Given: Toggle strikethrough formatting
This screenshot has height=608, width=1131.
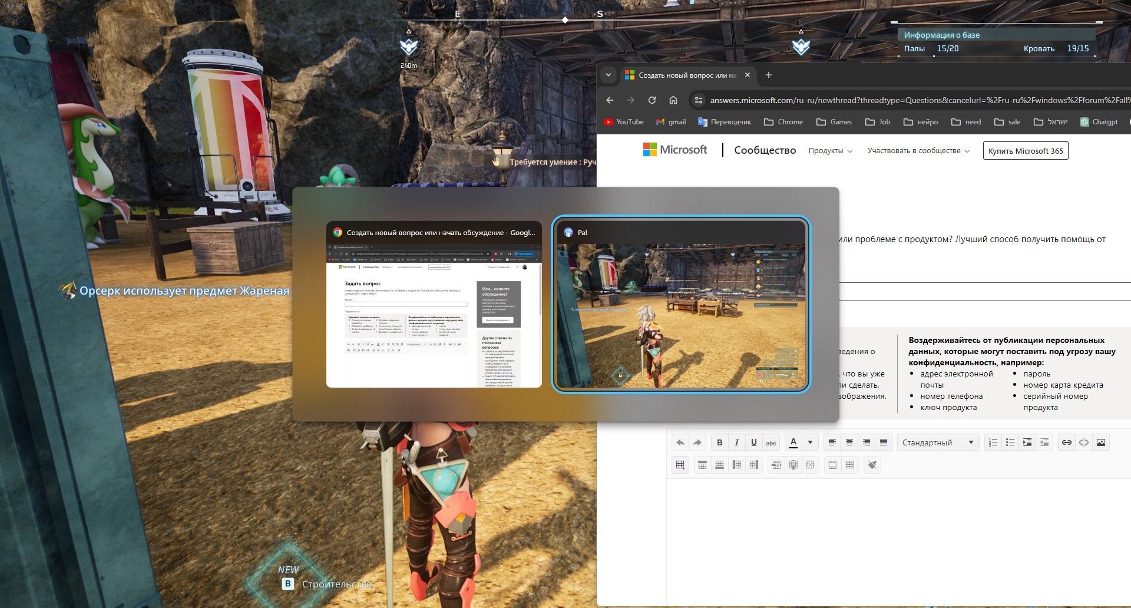Looking at the screenshot, I should [771, 442].
